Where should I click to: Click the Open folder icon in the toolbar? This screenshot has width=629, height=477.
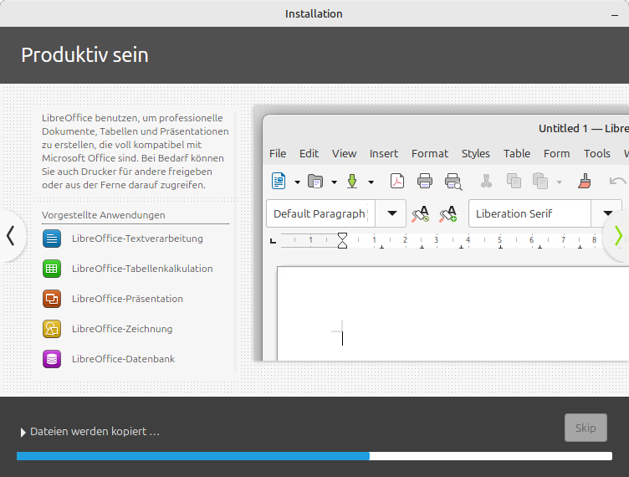click(x=315, y=182)
